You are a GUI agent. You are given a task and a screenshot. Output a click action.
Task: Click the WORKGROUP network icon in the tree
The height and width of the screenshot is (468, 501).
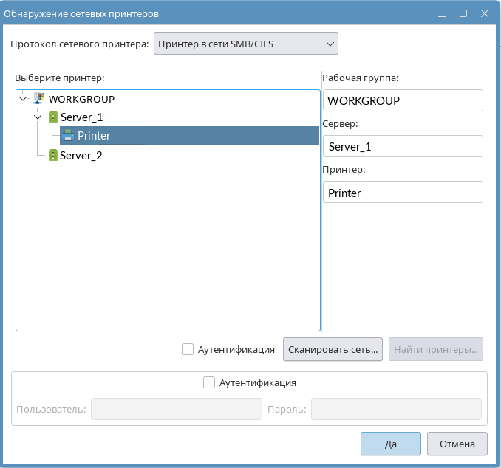click(x=40, y=98)
